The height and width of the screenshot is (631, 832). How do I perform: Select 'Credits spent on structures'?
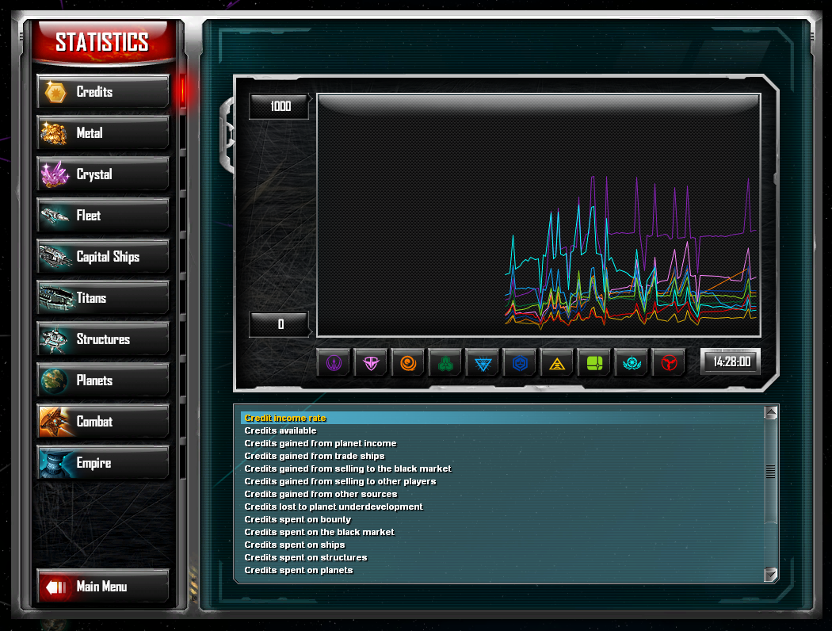pos(502,558)
